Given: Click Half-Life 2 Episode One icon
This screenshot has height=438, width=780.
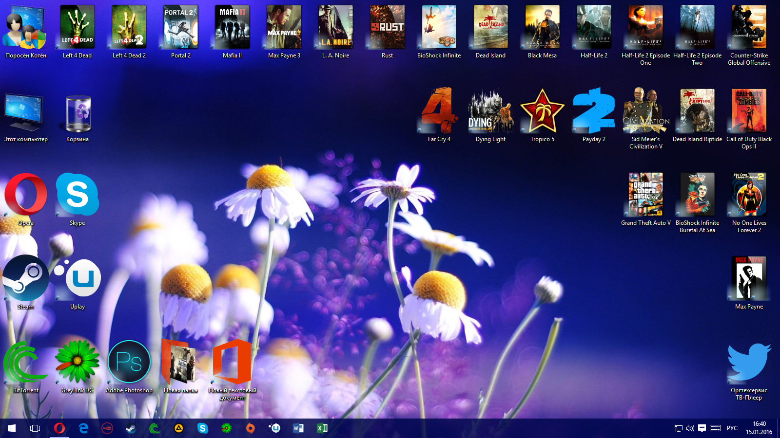Looking at the screenshot, I should coord(645,27).
